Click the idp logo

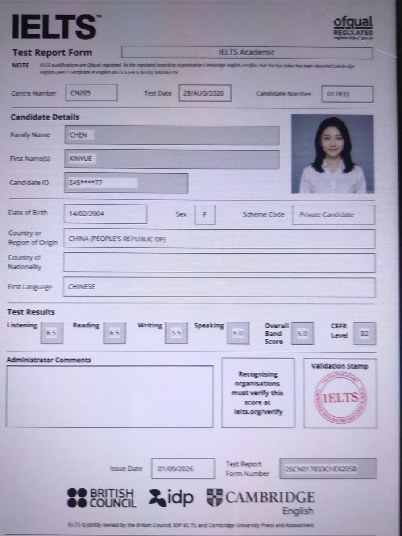171,498
